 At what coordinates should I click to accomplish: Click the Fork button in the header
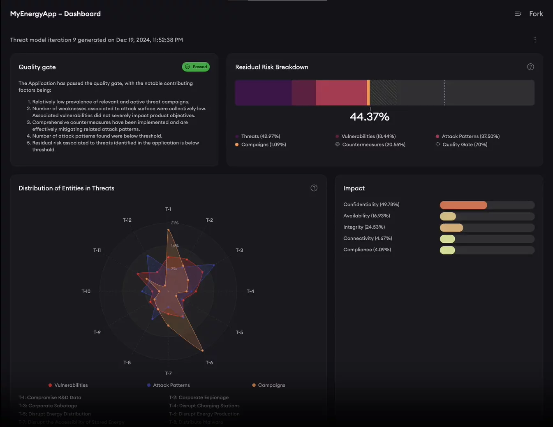(536, 14)
